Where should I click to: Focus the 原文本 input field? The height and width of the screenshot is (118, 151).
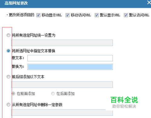tap(70, 58)
